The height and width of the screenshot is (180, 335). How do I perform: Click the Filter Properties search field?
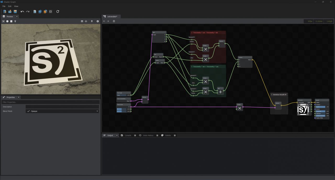pyautogui.click(x=51, y=102)
